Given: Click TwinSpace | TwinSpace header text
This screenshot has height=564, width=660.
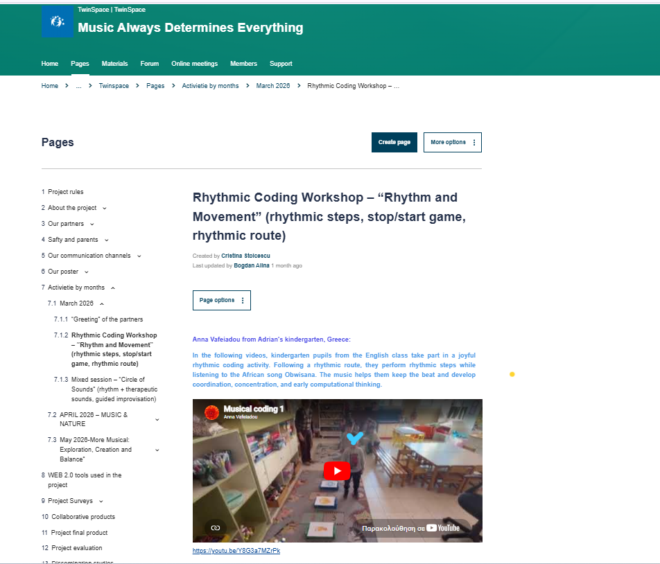Looking at the screenshot, I should click(112, 10).
